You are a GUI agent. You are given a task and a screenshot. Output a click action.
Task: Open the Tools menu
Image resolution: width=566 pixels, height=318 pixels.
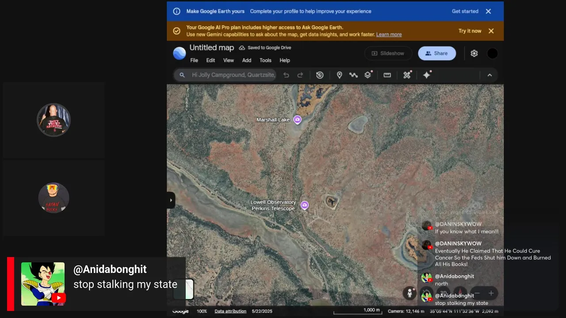[265, 61]
